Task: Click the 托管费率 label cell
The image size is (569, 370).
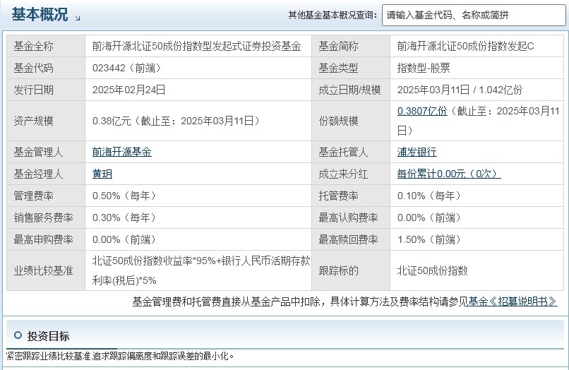Action: point(351,196)
